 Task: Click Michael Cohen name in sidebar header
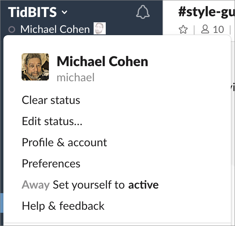pyautogui.click(x=55, y=29)
